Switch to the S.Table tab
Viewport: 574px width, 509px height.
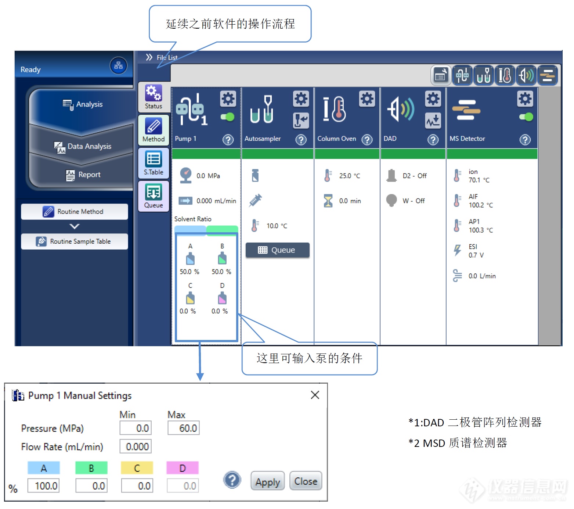[154, 163]
